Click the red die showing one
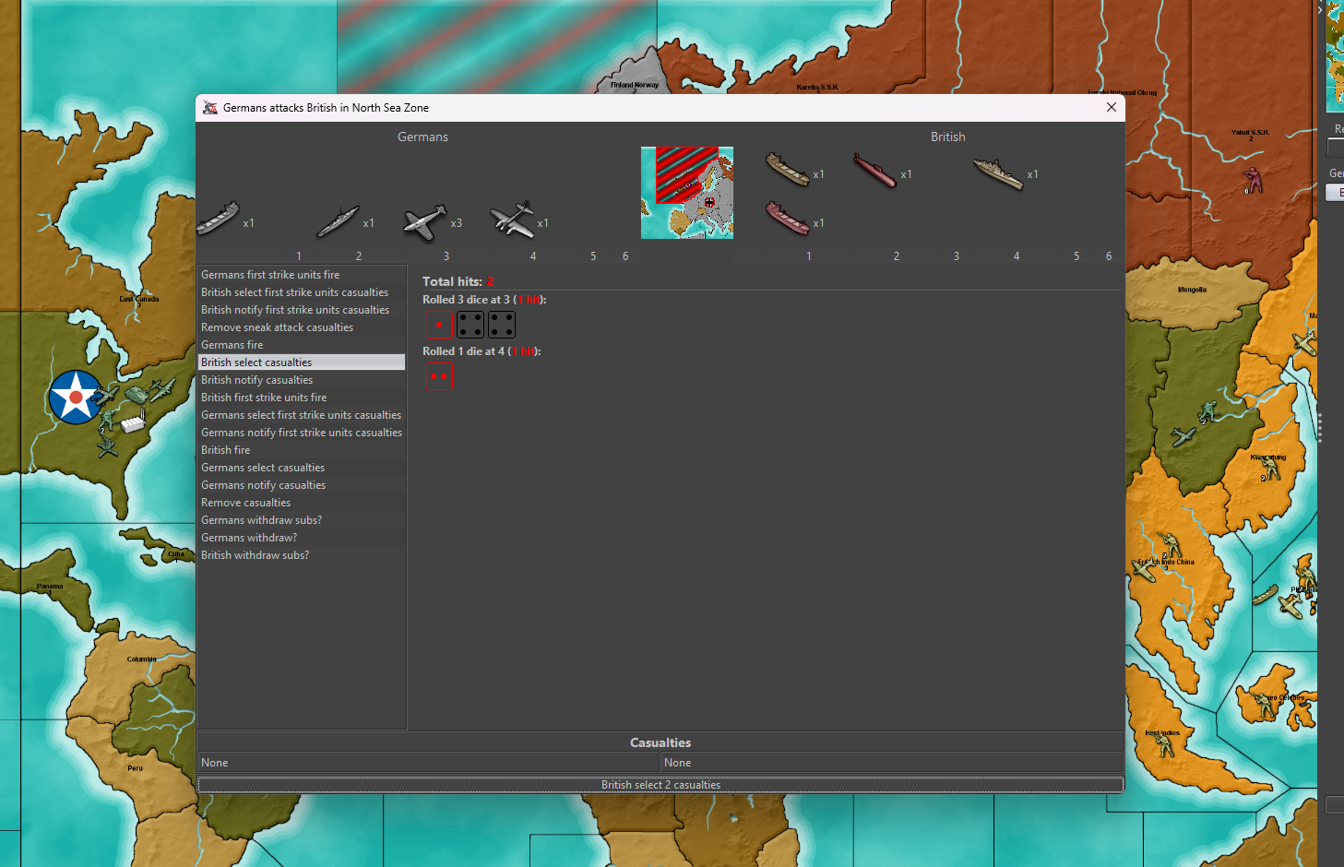 (x=439, y=325)
